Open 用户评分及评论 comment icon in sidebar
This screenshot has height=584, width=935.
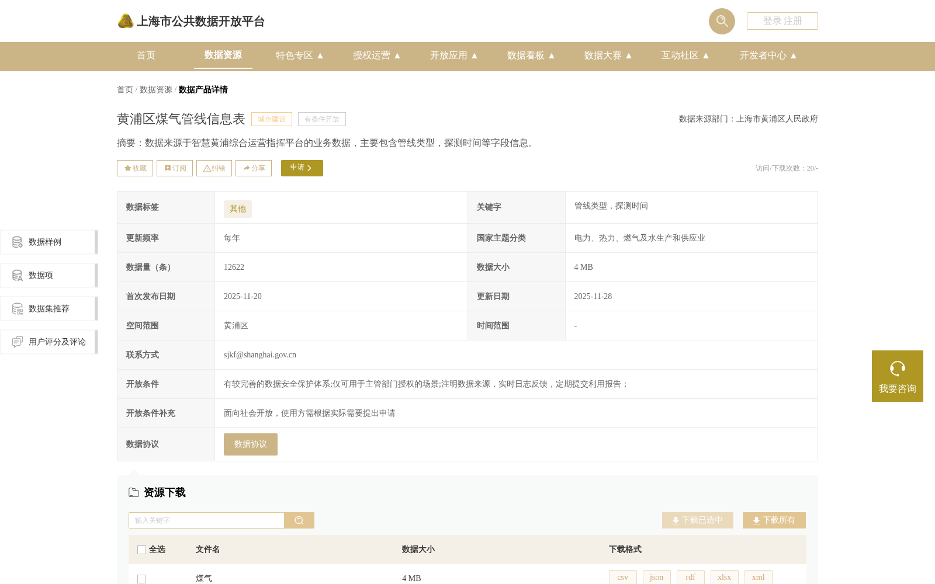(18, 342)
